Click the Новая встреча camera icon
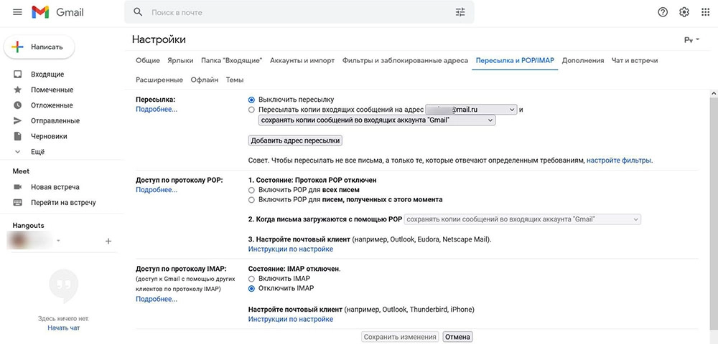This screenshot has height=344, width=718. [18, 187]
